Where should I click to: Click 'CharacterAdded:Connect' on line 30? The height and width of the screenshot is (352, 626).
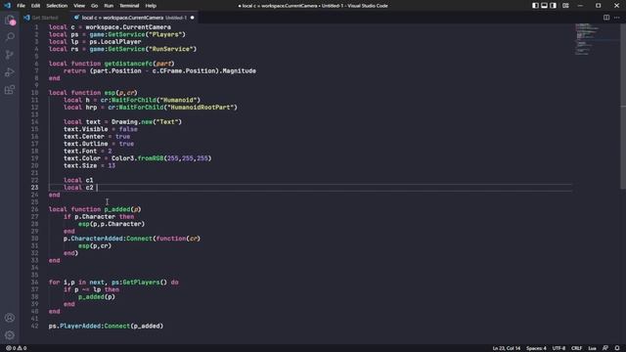point(112,239)
